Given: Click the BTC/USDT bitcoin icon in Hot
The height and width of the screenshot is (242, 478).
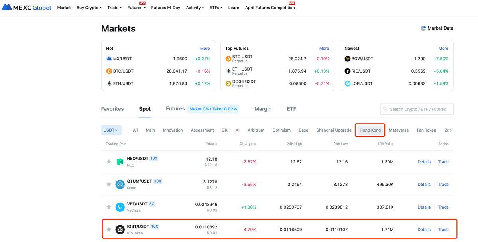Looking at the screenshot, I should coord(109,71).
